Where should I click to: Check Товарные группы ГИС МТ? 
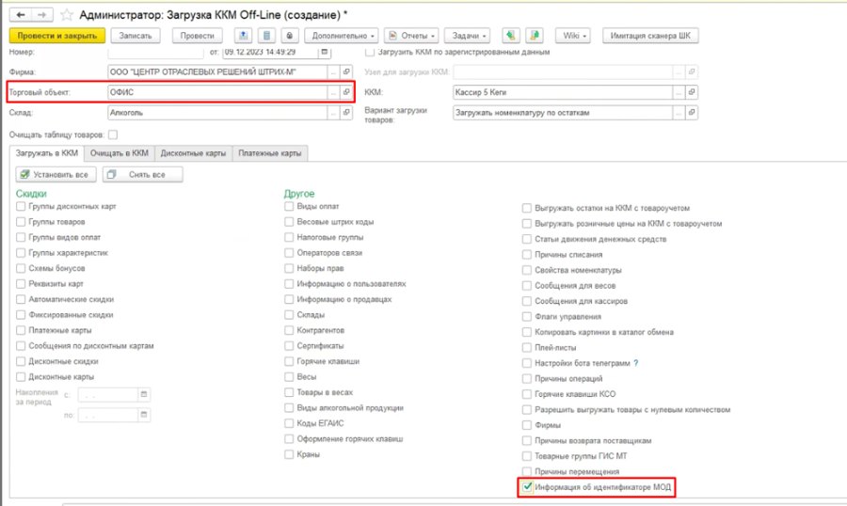(527, 456)
